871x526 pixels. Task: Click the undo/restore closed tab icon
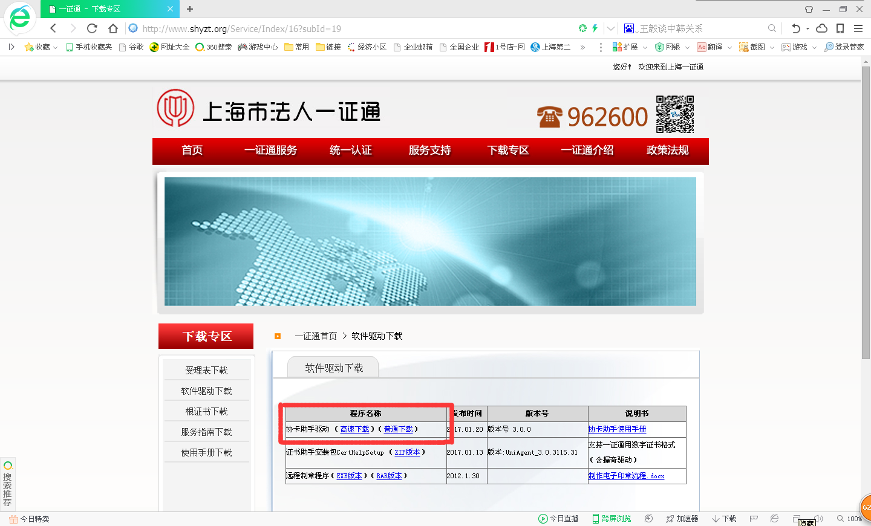pyautogui.click(x=795, y=28)
